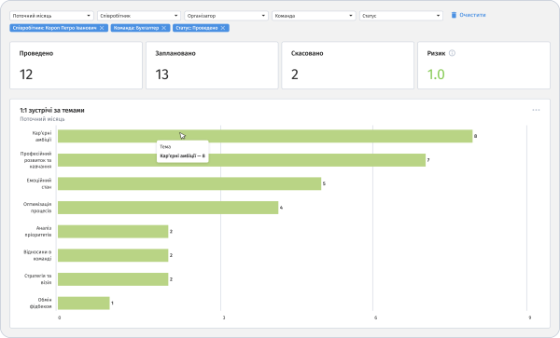Screen dimensions: 560x338
Task: Click the Аналіз пріоритетів bar
Action: point(113,232)
